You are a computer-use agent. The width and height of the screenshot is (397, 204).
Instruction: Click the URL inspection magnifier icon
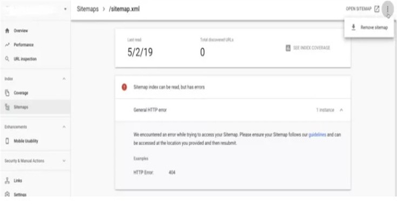(x=7, y=59)
